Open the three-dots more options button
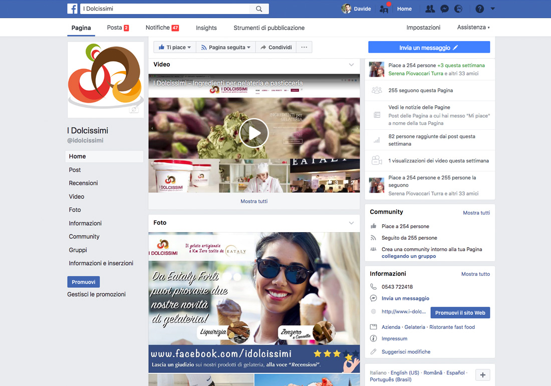The height and width of the screenshot is (386, 551). 305,47
